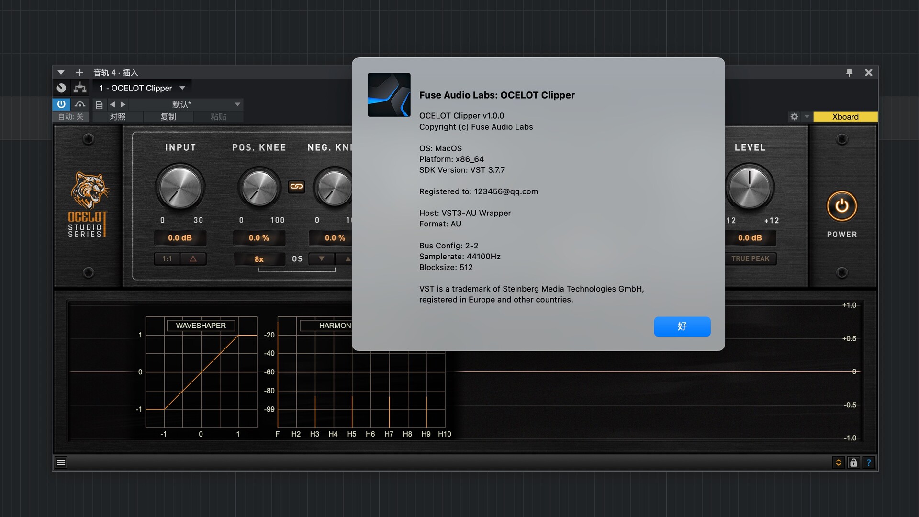Click the H9 harmonic label
The width and height of the screenshot is (919, 517).
tap(426, 434)
